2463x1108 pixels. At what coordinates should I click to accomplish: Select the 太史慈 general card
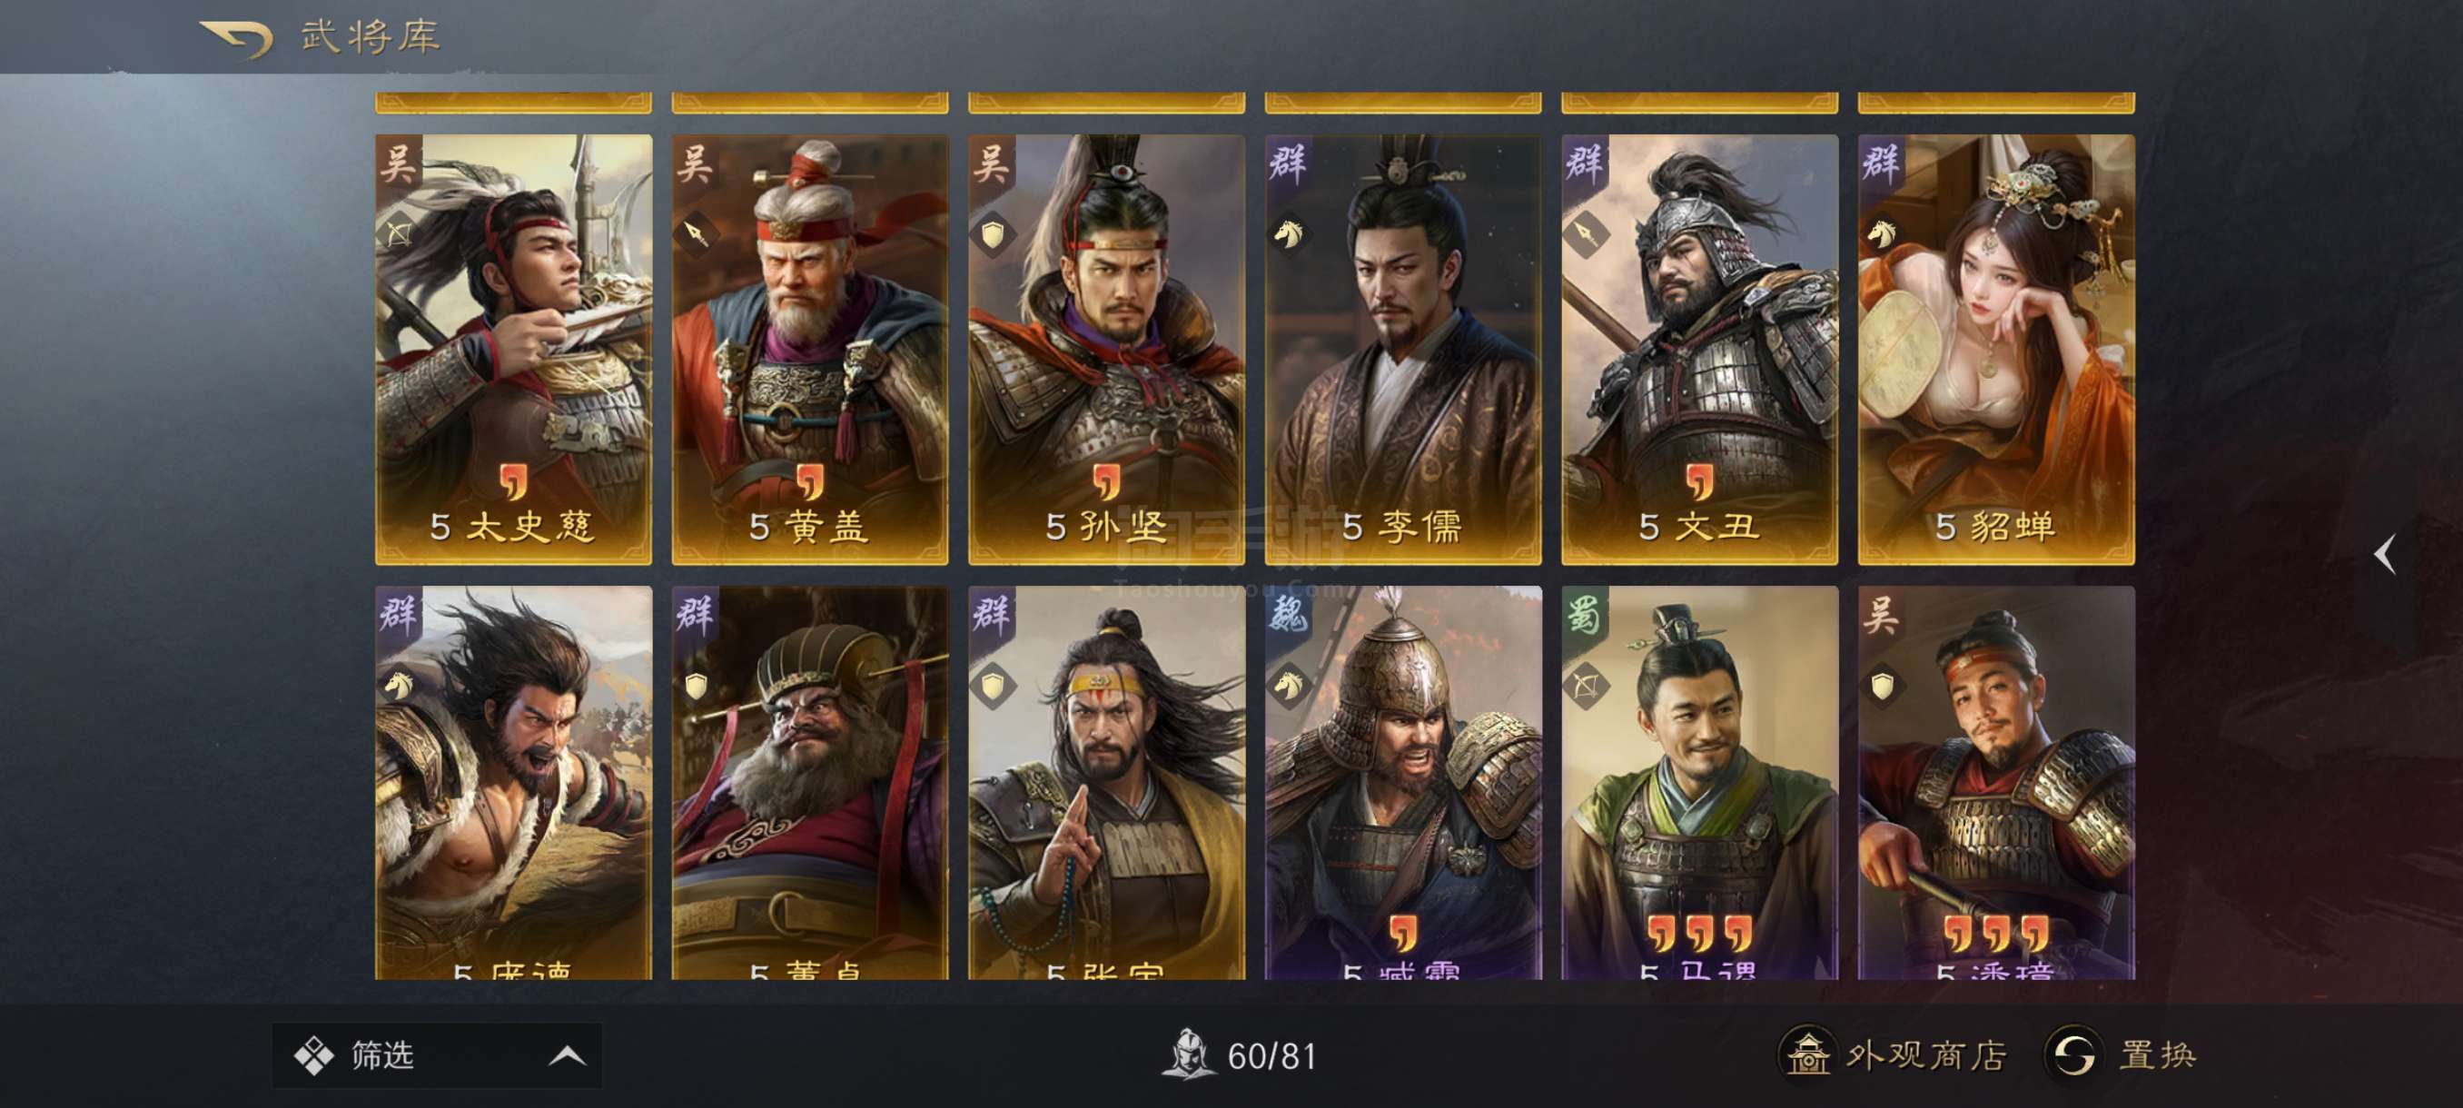[513, 350]
